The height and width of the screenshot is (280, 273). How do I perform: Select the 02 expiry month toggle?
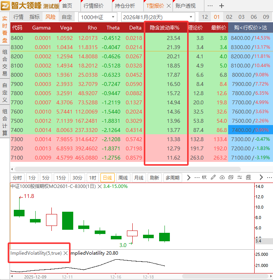coord(229,17)
